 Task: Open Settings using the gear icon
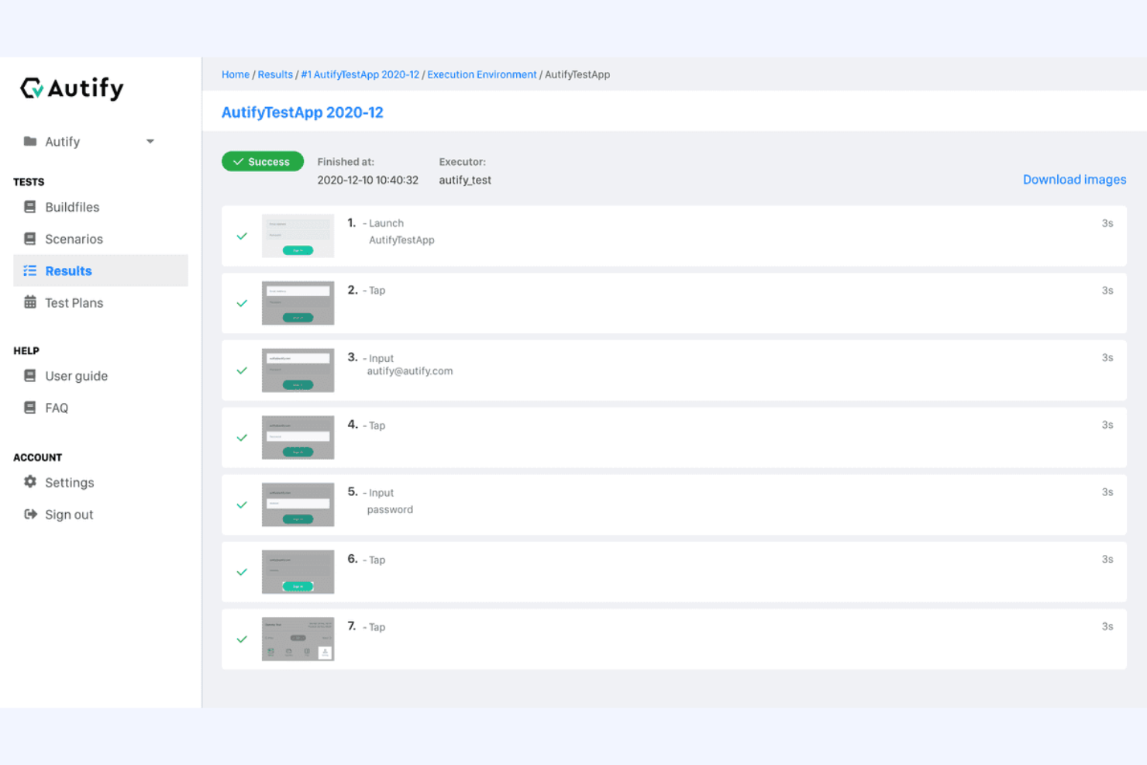[x=30, y=482]
